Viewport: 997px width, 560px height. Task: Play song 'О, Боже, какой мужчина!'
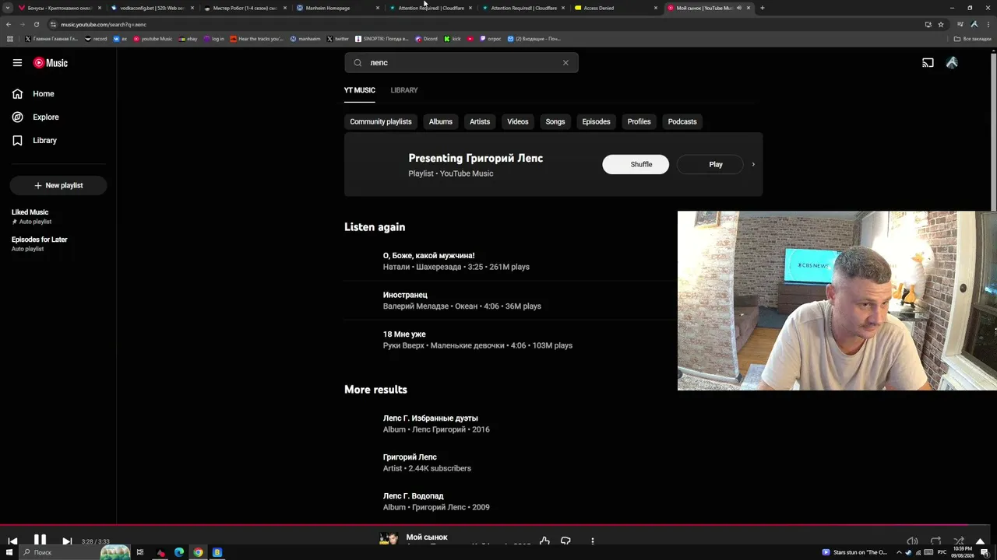click(428, 256)
